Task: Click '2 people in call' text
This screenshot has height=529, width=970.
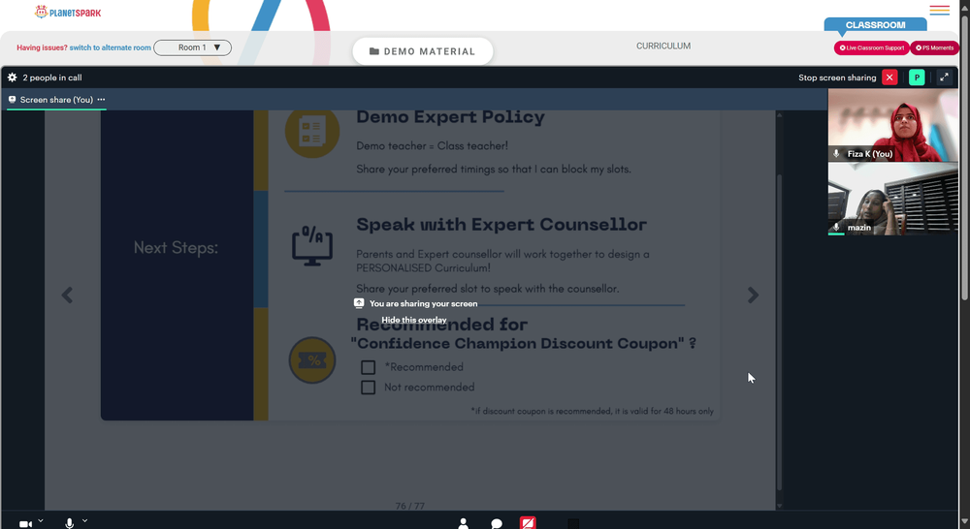Action: point(52,78)
